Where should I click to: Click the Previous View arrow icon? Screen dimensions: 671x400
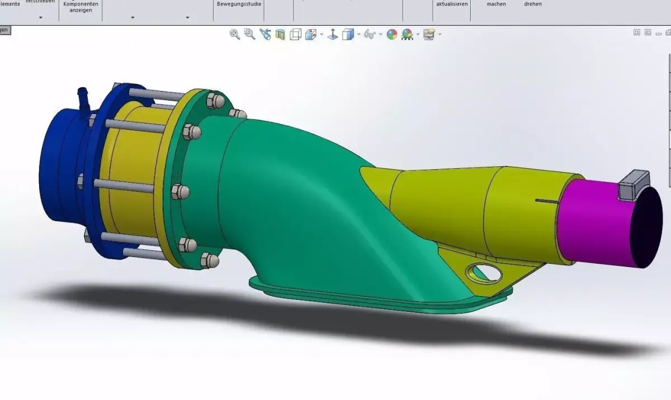(x=266, y=35)
